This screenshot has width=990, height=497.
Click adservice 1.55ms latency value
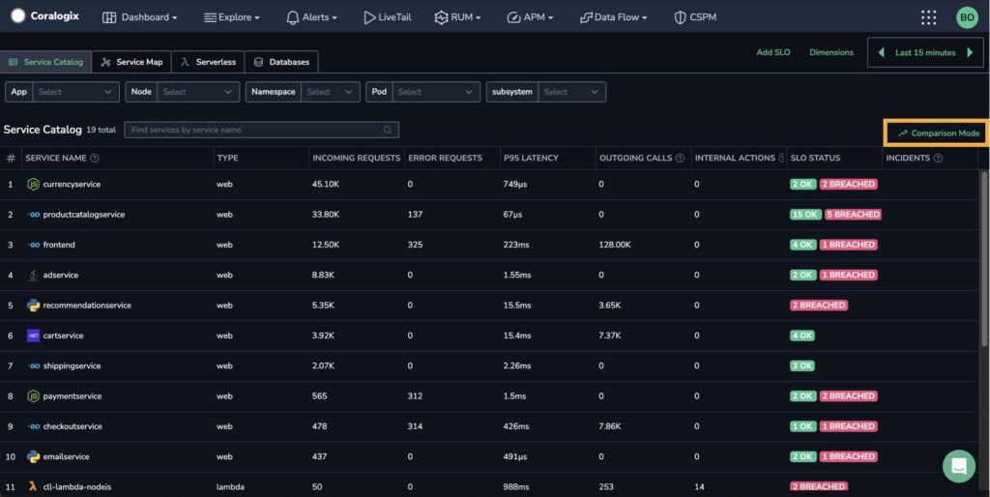517,276
